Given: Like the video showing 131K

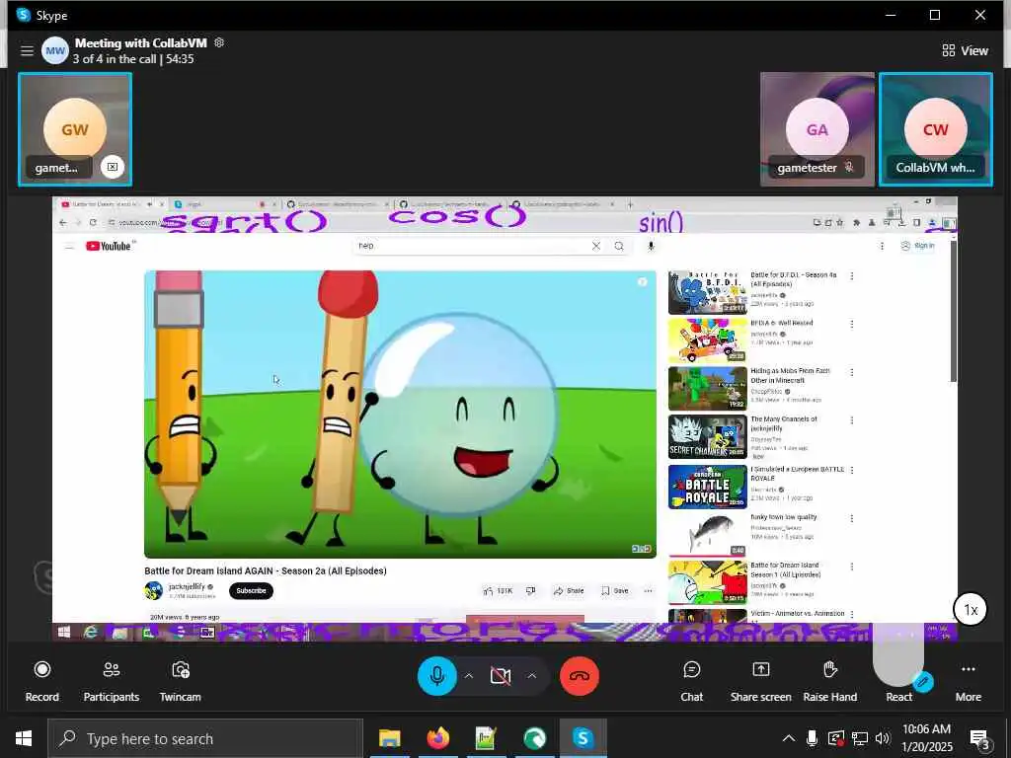Looking at the screenshot, I should pos(498,590).
